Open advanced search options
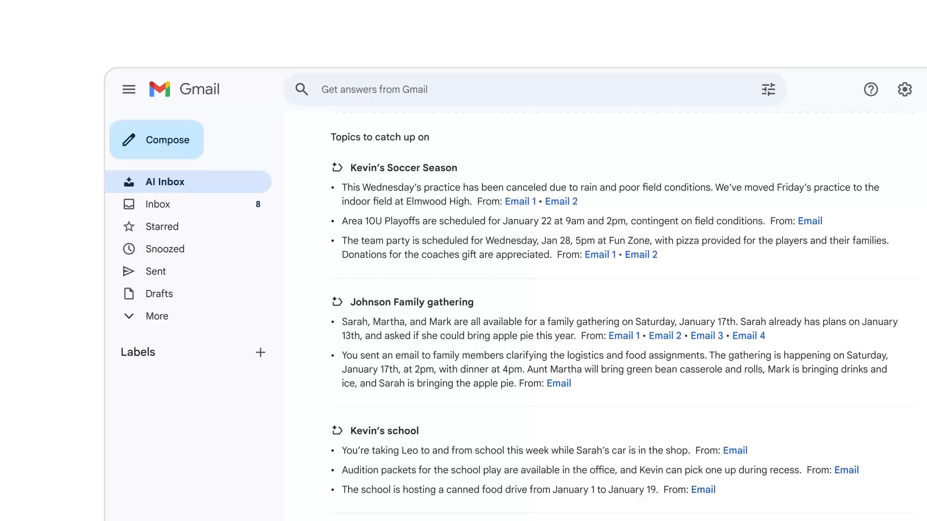927x521 pixels. [768, 89]
